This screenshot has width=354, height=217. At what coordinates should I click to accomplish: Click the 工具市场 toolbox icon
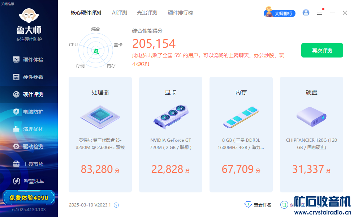16,163
